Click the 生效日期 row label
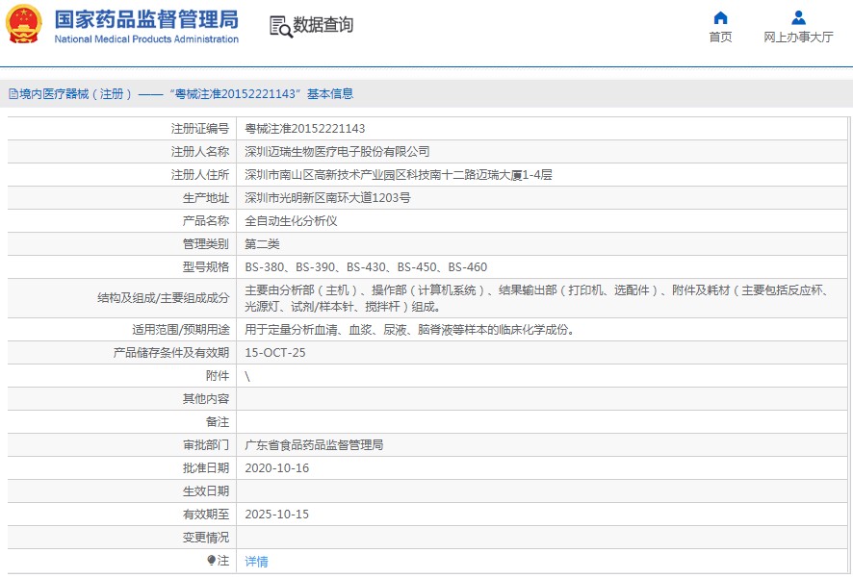The image size is (853, 578). tap(206, 491)
